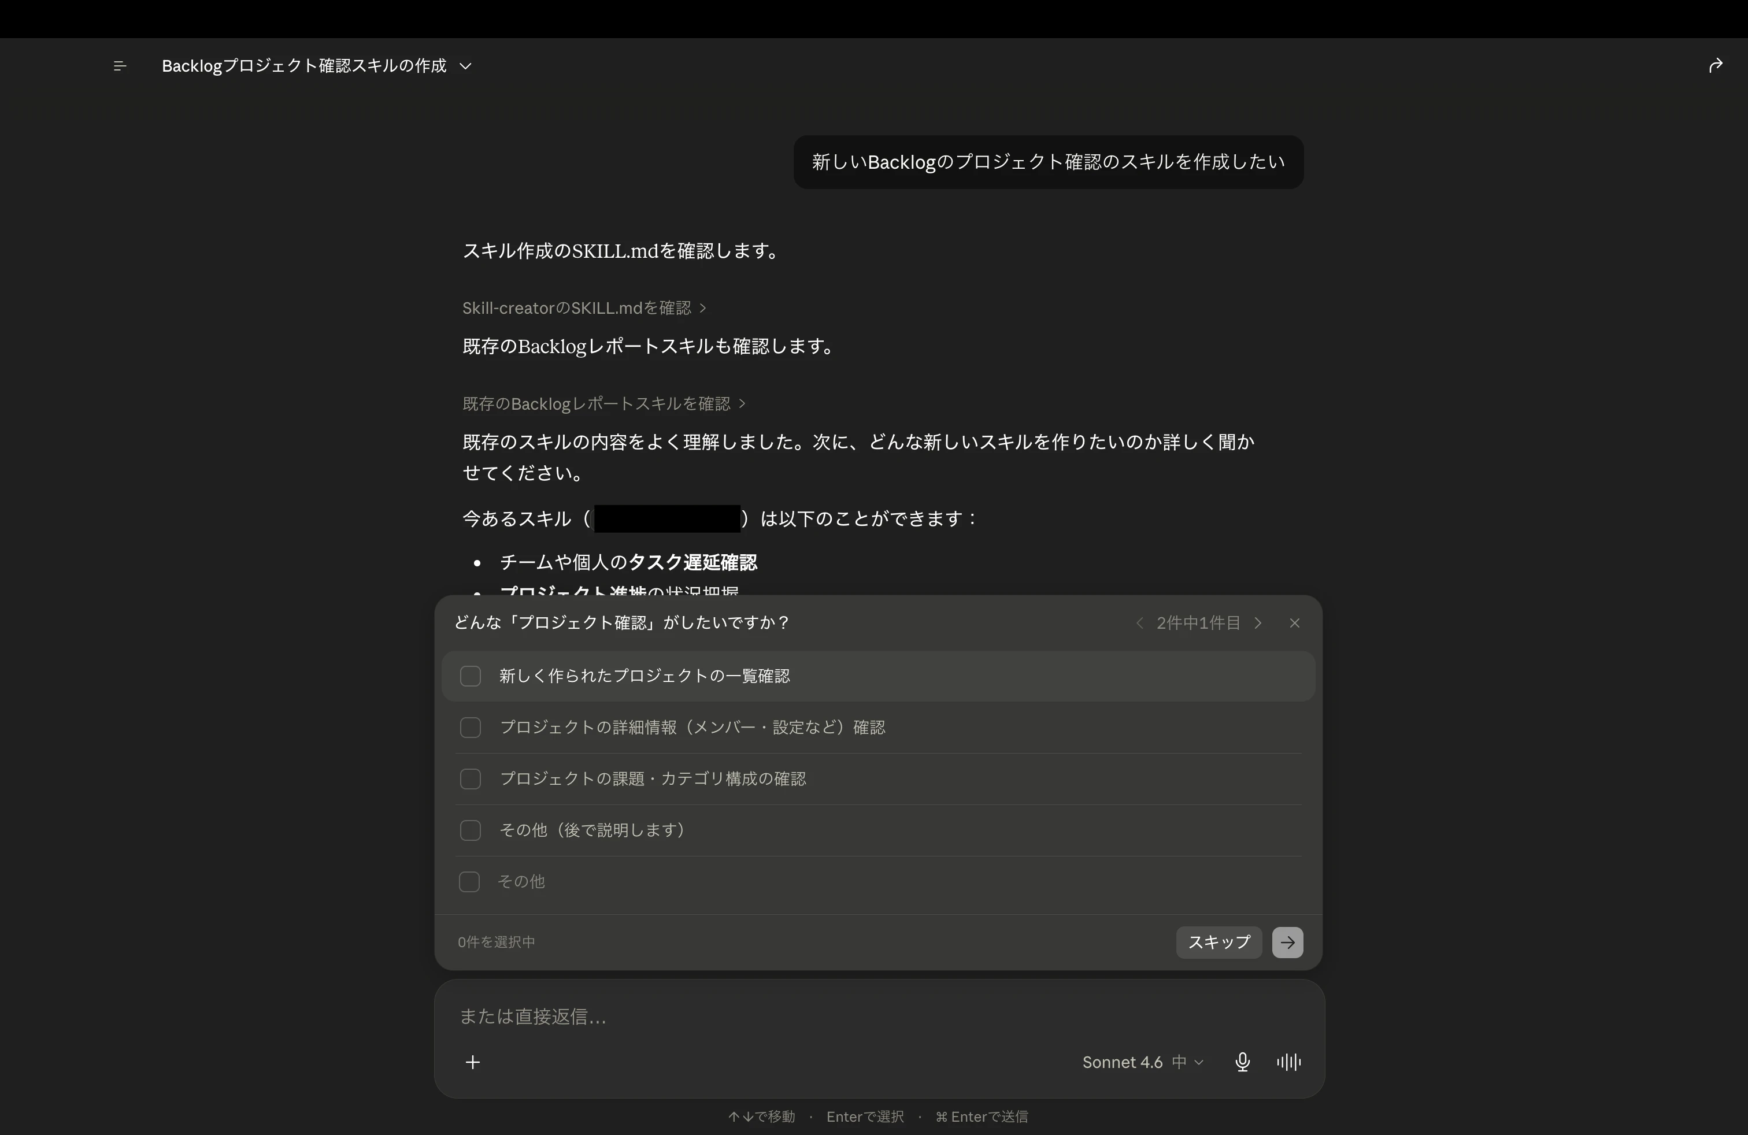Click the plus attachment icon
Viewport: 1748px width, 1135px height.
click(x=473, y=1062)
